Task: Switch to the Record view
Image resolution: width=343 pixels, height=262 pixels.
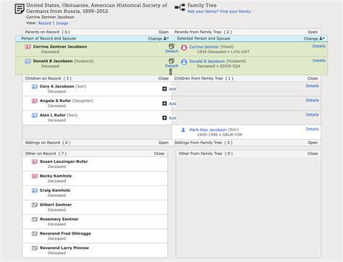Action: (x=45, y=23)
